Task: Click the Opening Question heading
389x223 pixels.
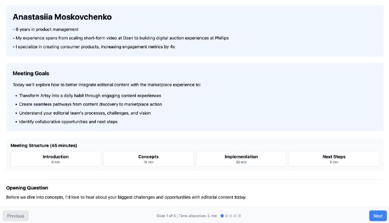Action: tap(27, 188)
